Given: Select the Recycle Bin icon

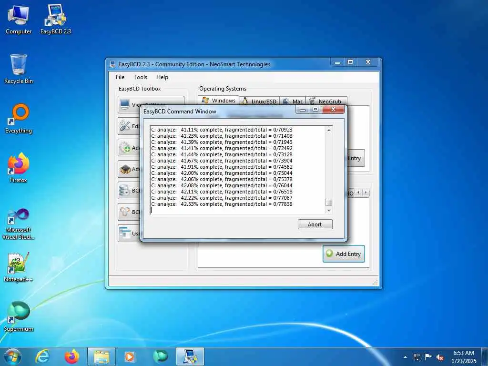Looking at the screenshot, I should [19, 69].
